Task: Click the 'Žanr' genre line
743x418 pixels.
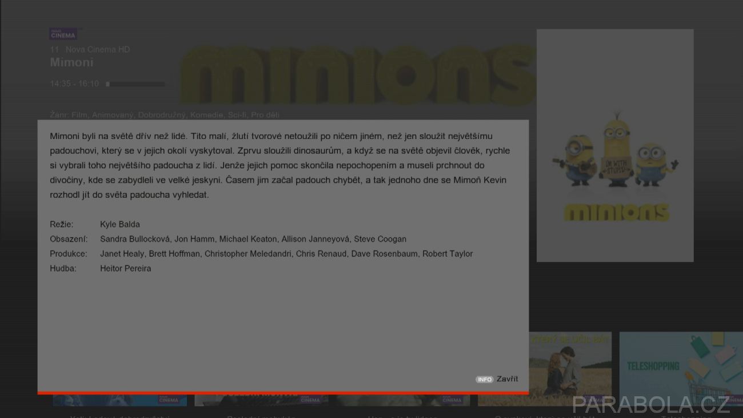Action: coord(165,115)
